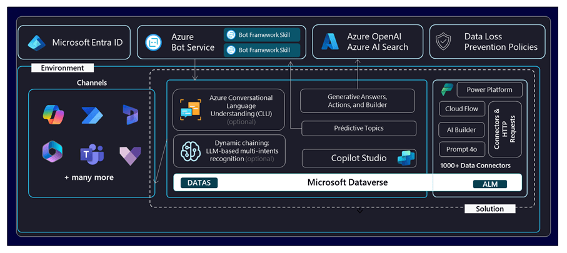Image resolution: width=567 pixels, height=253 pixels.
Task: Click the Data Loss Prevention Policies text
Action: point(501,42)
